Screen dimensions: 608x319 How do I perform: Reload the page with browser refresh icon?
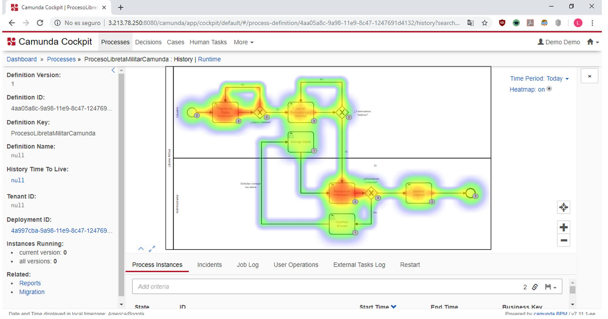coord(40,23)
